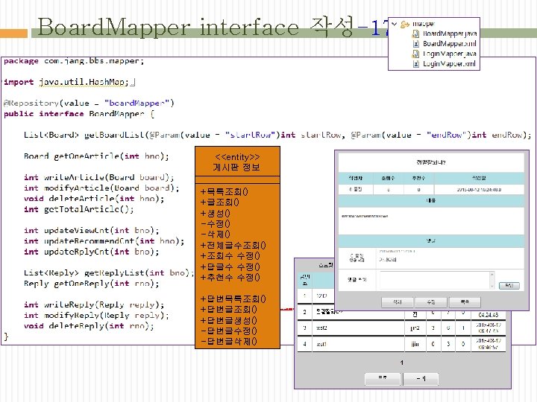Screen dimensions: 537x402
Task: Click the modify (수정) button in the article dialog
Action: point(431,302)
